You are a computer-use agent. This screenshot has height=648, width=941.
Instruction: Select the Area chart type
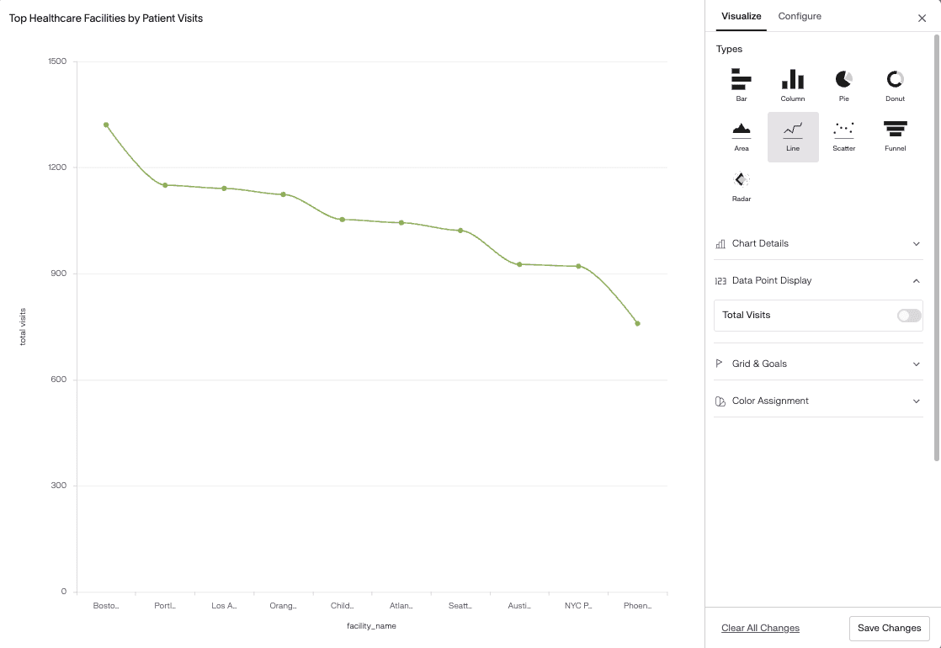(x=741, y=132)
